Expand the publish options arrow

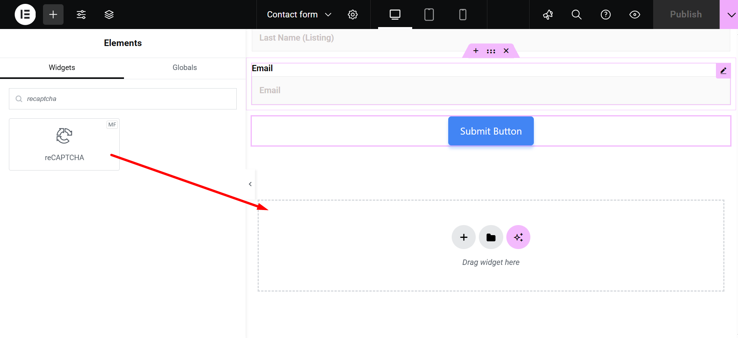[x=731, y=14]
